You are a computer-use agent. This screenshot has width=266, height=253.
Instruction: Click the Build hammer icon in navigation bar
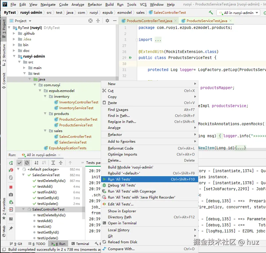click(x=211, y=13)
